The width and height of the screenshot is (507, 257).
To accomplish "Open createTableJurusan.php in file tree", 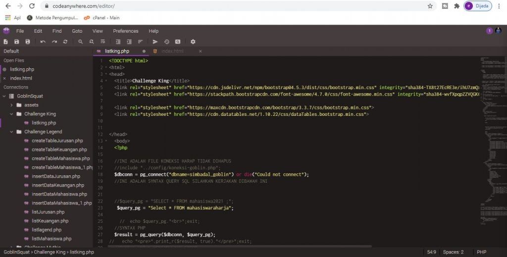I will (57, 141).
